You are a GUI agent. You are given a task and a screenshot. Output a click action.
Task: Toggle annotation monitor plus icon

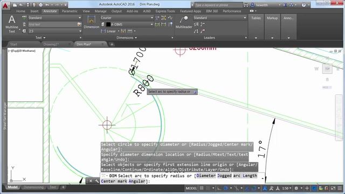click(x=307, y=188)
